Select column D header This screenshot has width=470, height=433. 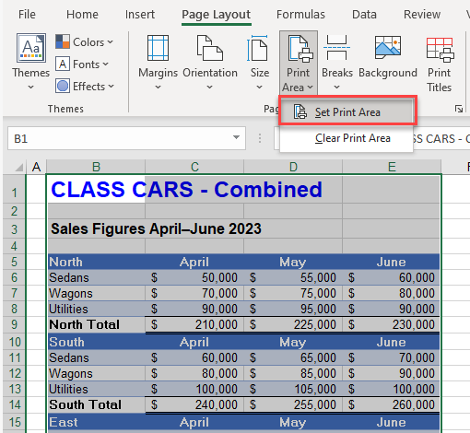pos(293,167)
